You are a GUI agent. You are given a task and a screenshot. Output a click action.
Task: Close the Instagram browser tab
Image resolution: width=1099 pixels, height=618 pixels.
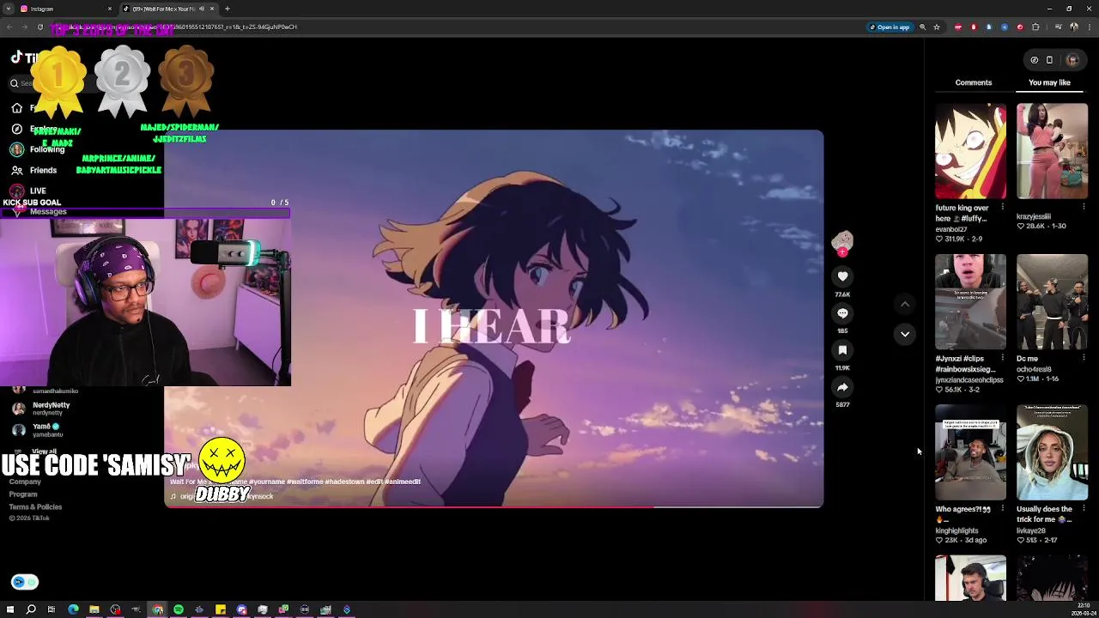coord(110,9)
